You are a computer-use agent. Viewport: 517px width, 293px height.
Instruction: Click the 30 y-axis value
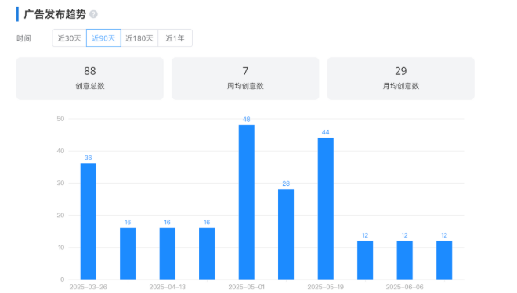coord(60,183)
